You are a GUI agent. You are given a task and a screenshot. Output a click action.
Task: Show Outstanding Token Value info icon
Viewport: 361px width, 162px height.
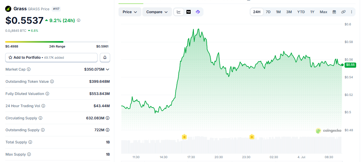[52, 81]
